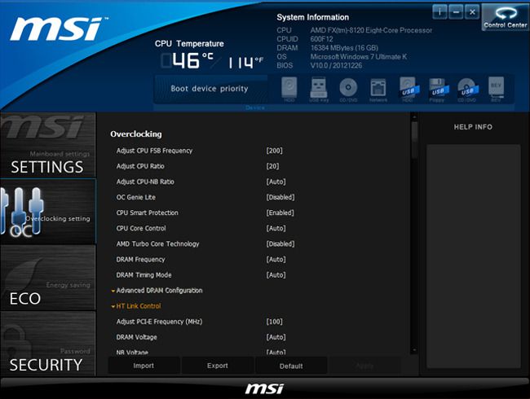Open the Control Center
Viewport: 530px width, 399px height.
(x=505, y=17)
